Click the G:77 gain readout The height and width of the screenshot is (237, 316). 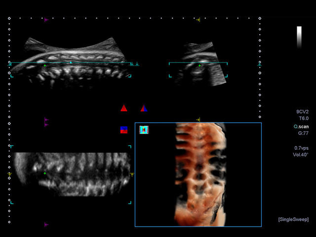tap(303, 133)
